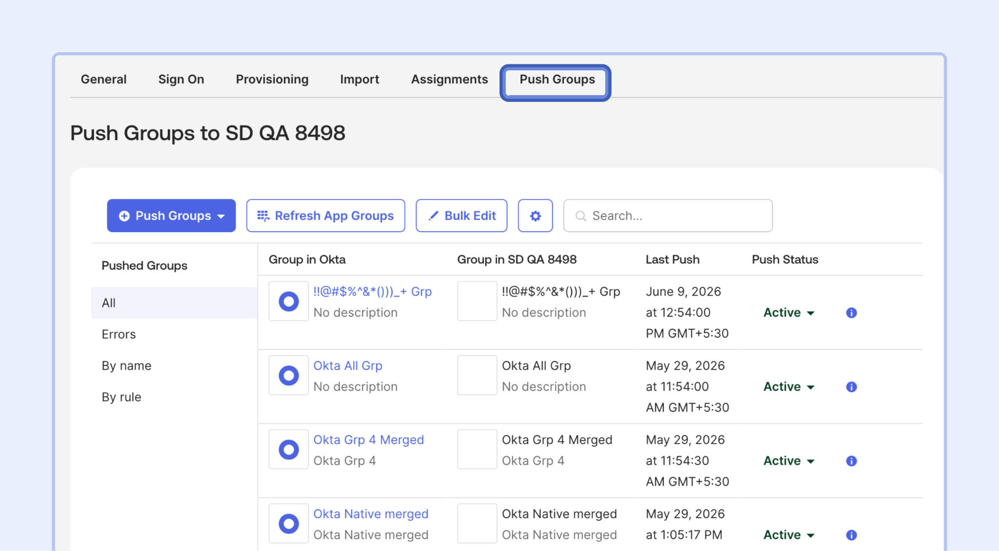Select the Push Groups tab
This screenshot has height=551, width=999.
(557, 79)
